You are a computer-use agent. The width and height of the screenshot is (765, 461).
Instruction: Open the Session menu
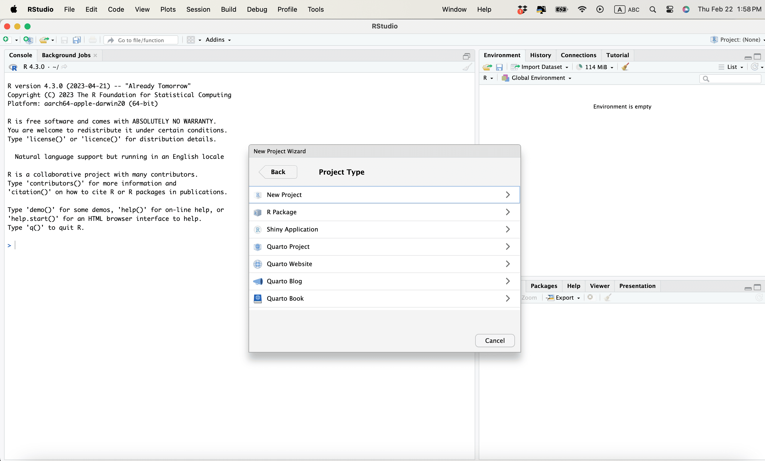click(198, 9)
